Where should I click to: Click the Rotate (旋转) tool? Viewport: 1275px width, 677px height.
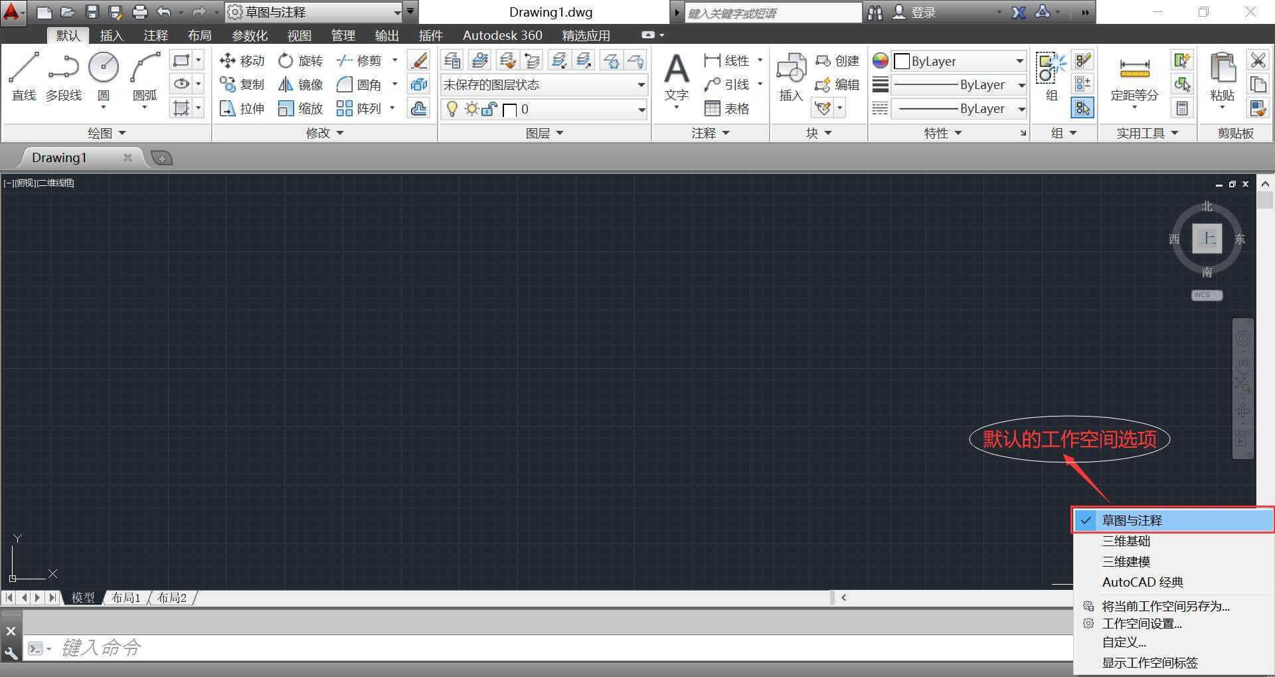point(300,60)
